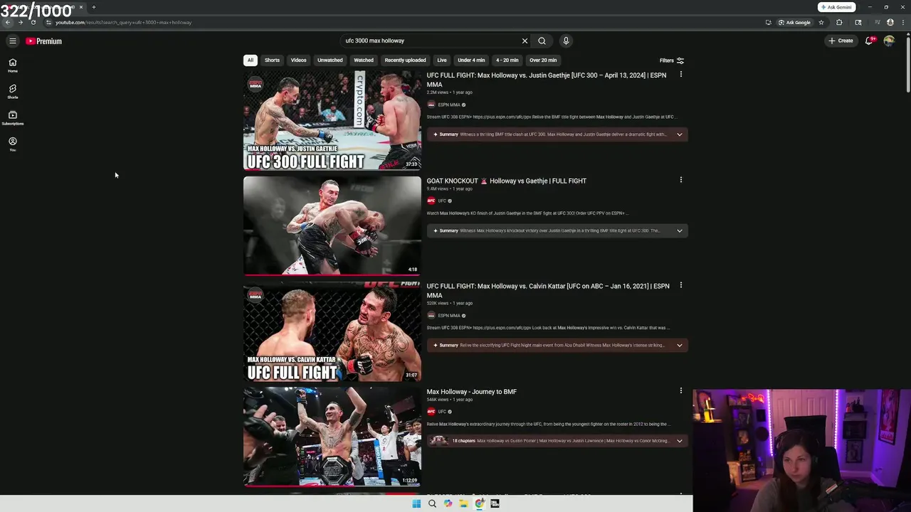This screenshot has height=512, width=911.
Task: Click the YouTube Premium logo
Action: click(x=44, y=41)
